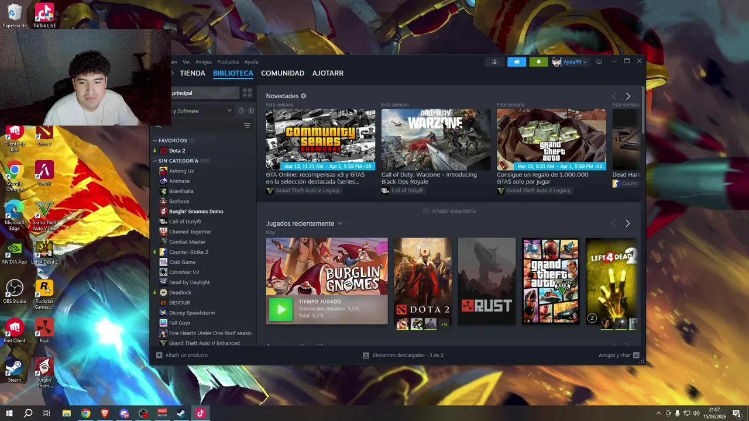Expand hidden system tray icons chevron
Viewport: 749px width, 421px height.
[658, 413]
